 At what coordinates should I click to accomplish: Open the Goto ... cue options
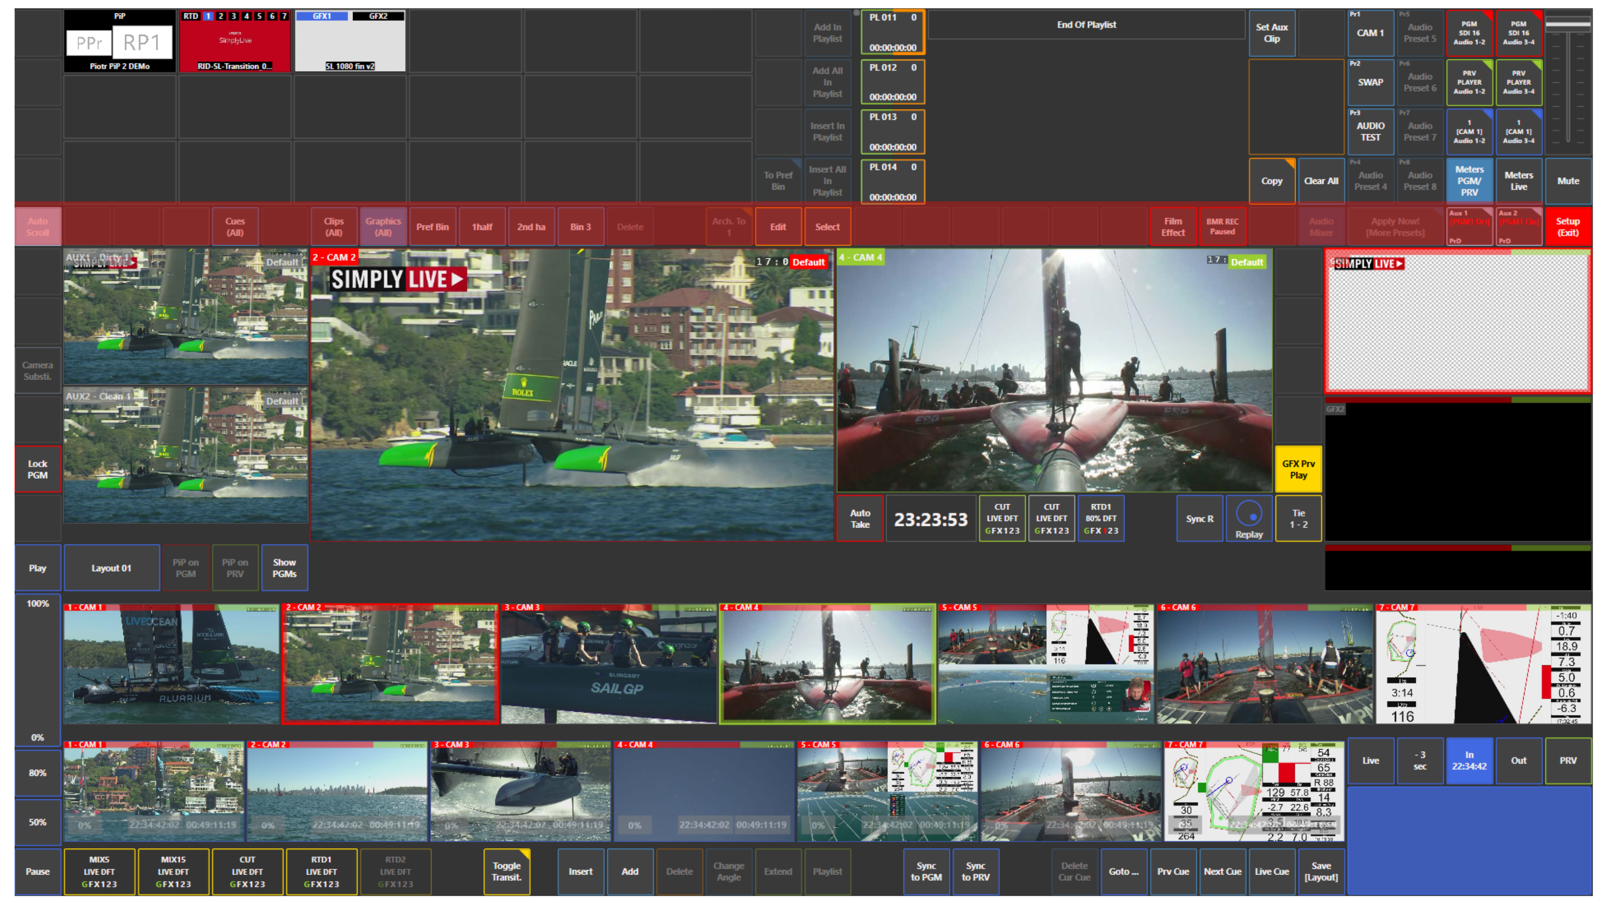1123,871
